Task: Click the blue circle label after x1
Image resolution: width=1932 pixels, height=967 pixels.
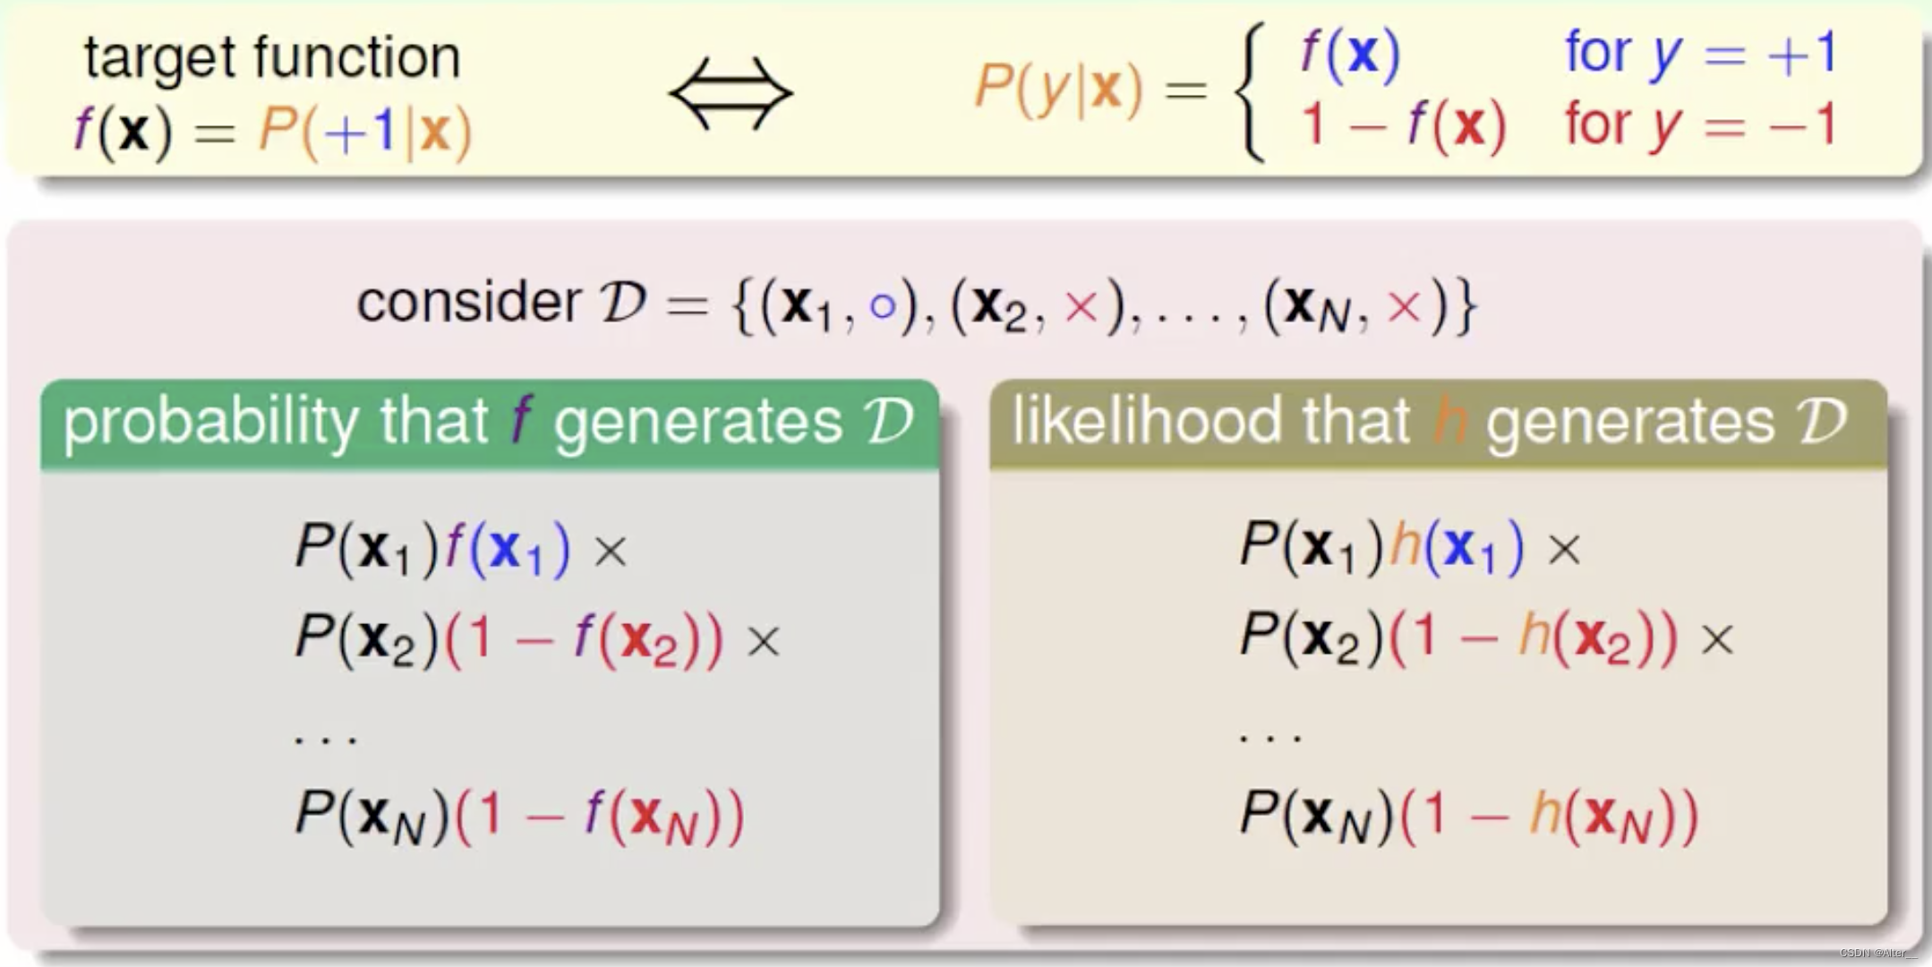Action: point(882,306)
